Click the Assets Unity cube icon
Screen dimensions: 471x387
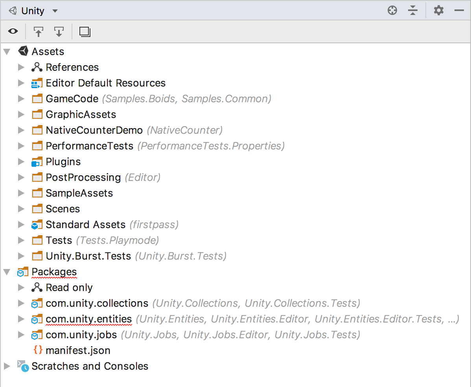(23, 52)
